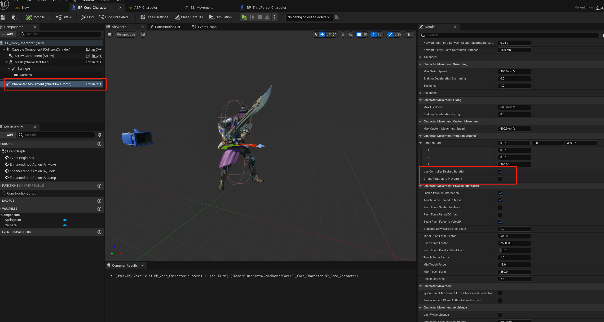Open Class Settings from toolbar
Viewport: 604px width, 322px height.
pos(154,17)
